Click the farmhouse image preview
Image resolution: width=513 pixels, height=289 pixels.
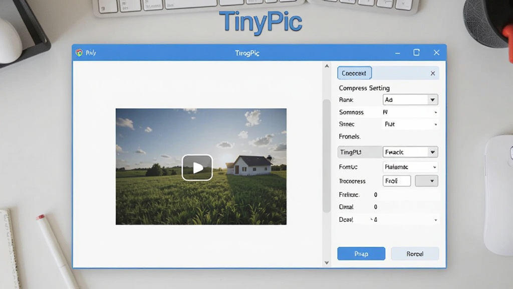[x=201, y=167]
